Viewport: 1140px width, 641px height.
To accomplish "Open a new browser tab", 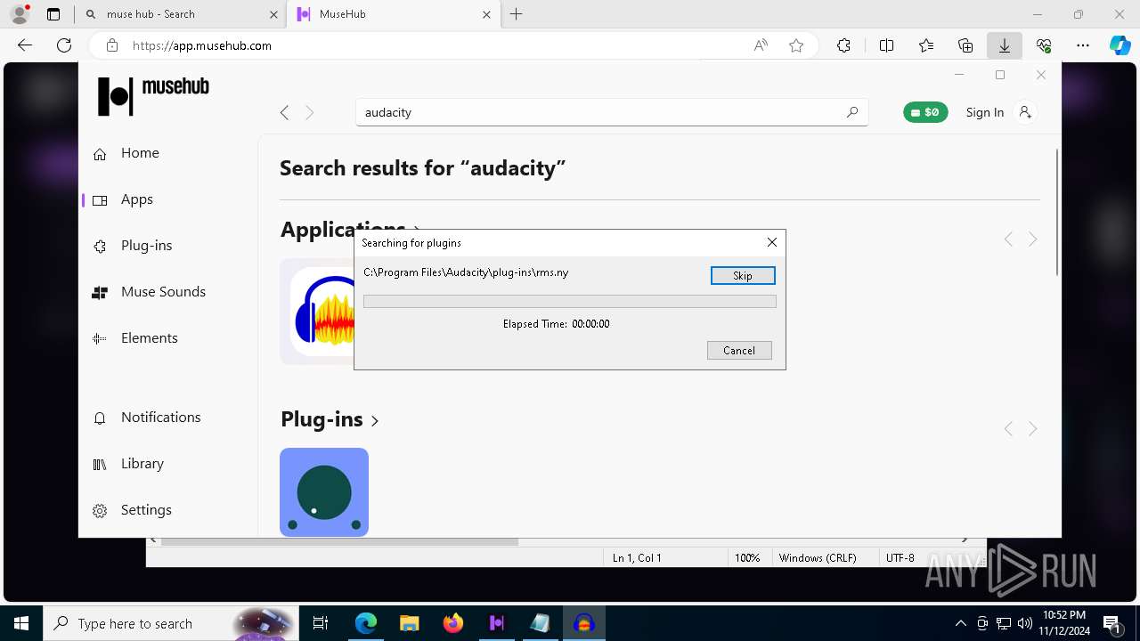I will (517, 14).
